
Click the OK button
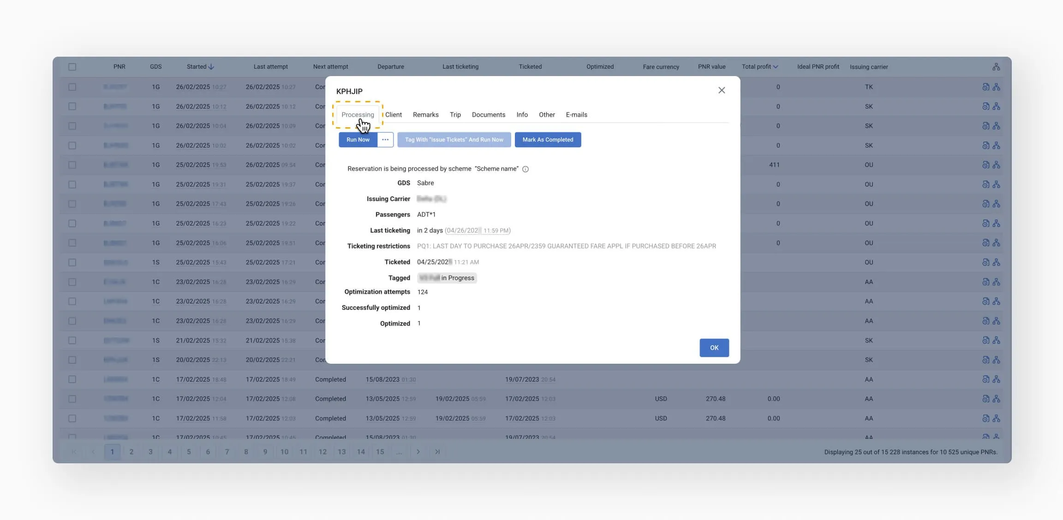[714, 348]
